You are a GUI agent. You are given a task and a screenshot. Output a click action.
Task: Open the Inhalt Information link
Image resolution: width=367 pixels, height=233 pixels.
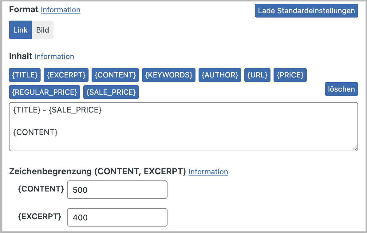click(54, 57)
